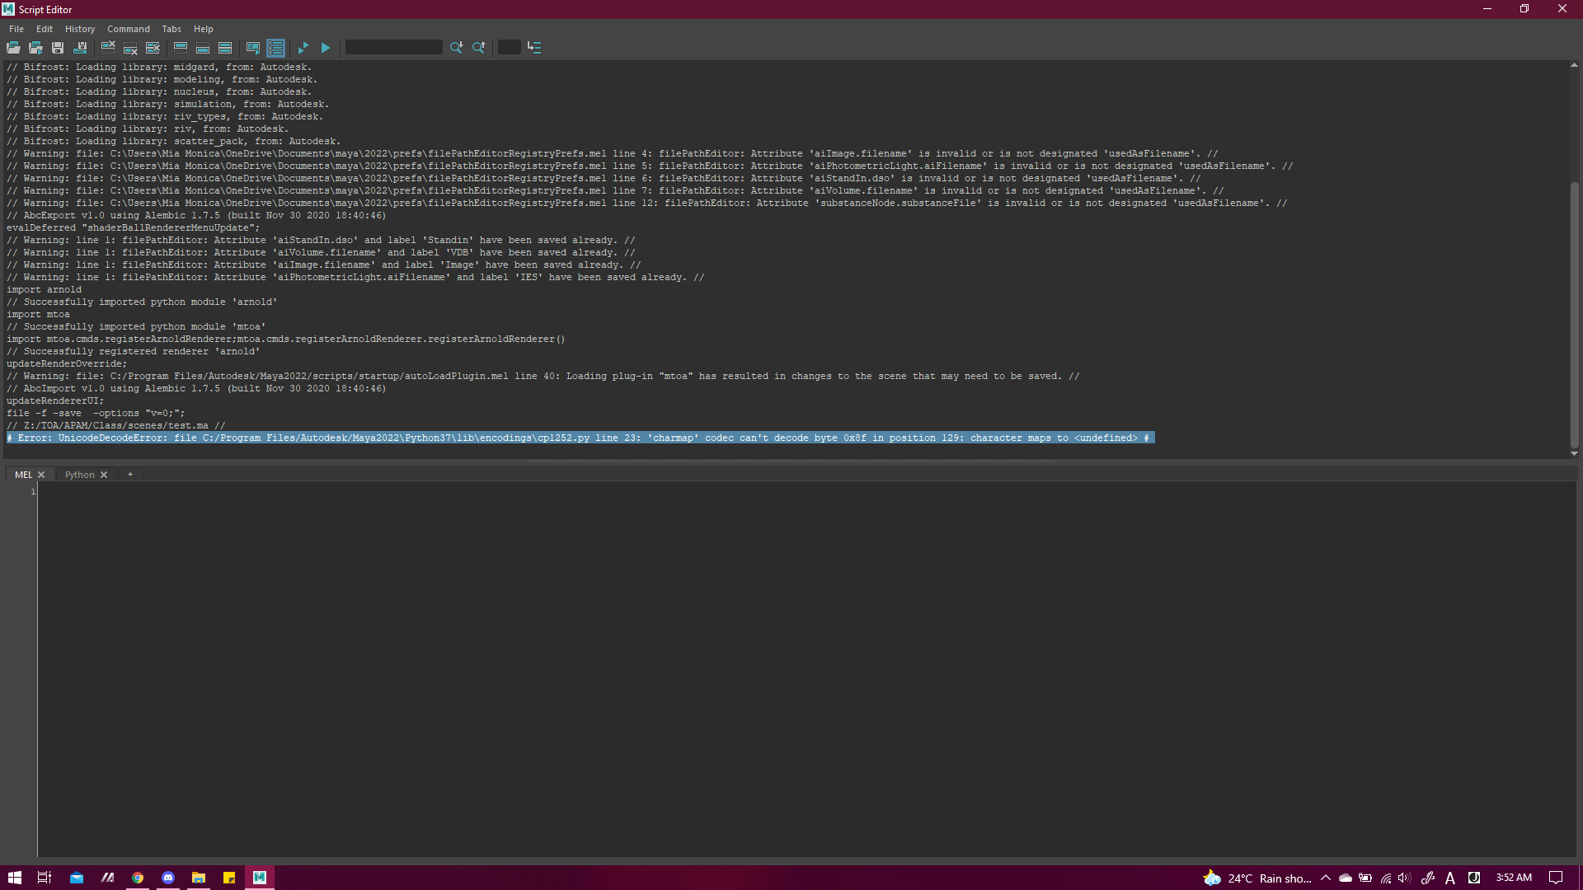
Task: Search downward in the script
Action: pos(456,47)
